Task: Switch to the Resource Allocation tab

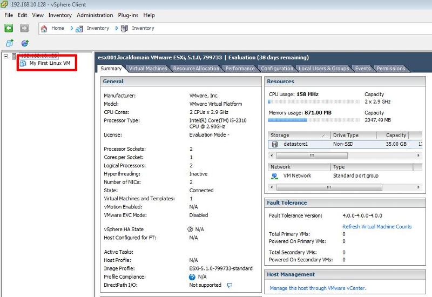Action: [196, 69]
